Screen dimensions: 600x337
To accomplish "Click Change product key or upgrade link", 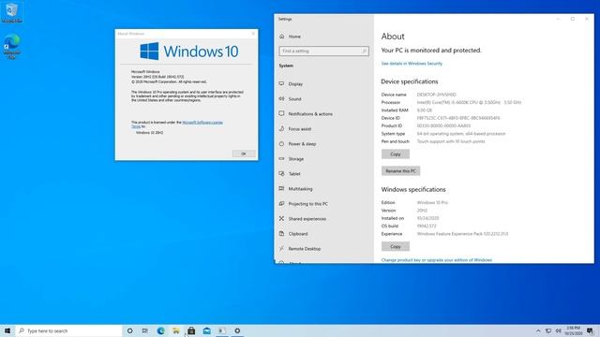I will point(437,260).
